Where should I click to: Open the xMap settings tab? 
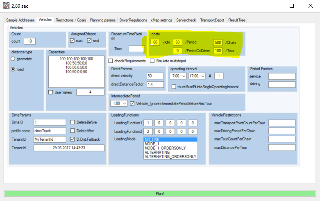tap(161, 20)
